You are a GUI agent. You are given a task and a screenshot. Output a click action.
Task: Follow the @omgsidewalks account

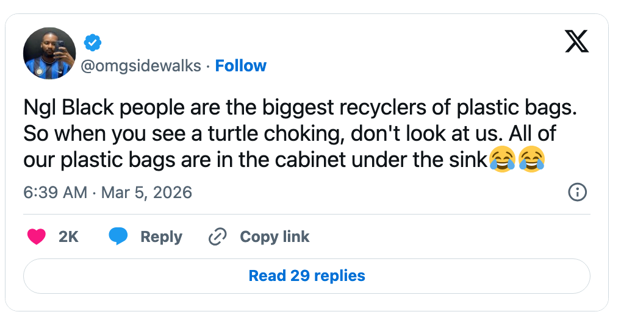click(241, 66)
